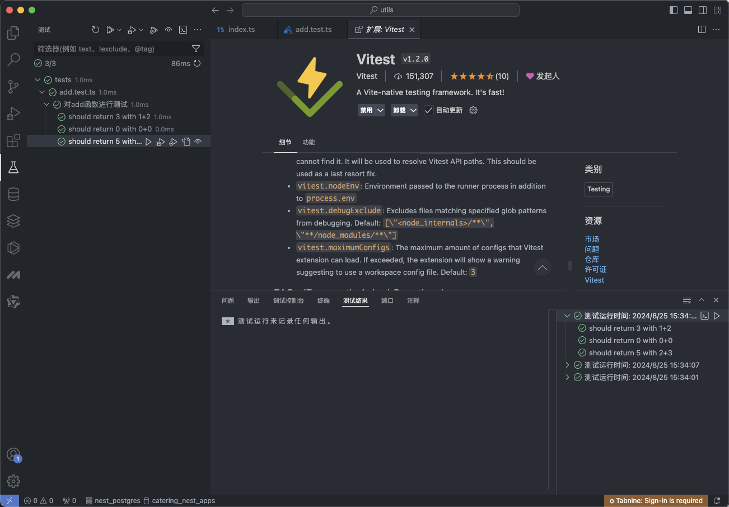Open notifications bell in status bar
Screen dimensions: 729x507
pyautogui.click(x=716, y=501)
